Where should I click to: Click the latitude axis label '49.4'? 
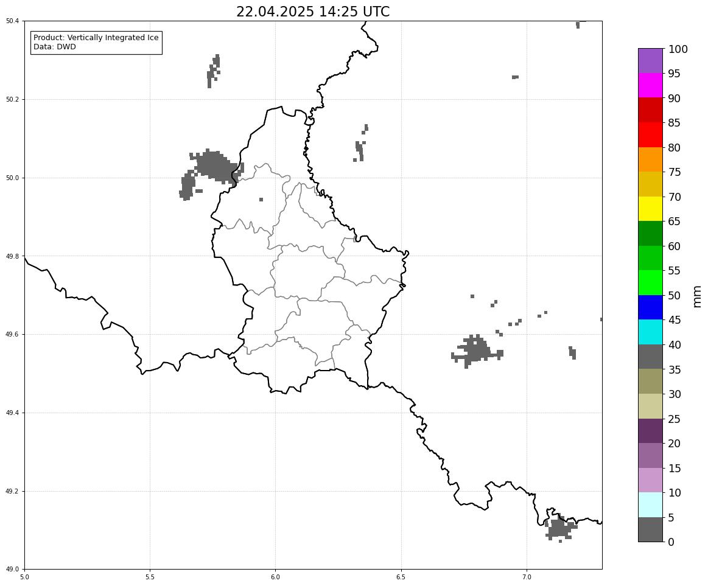click(x=13, y=413)
